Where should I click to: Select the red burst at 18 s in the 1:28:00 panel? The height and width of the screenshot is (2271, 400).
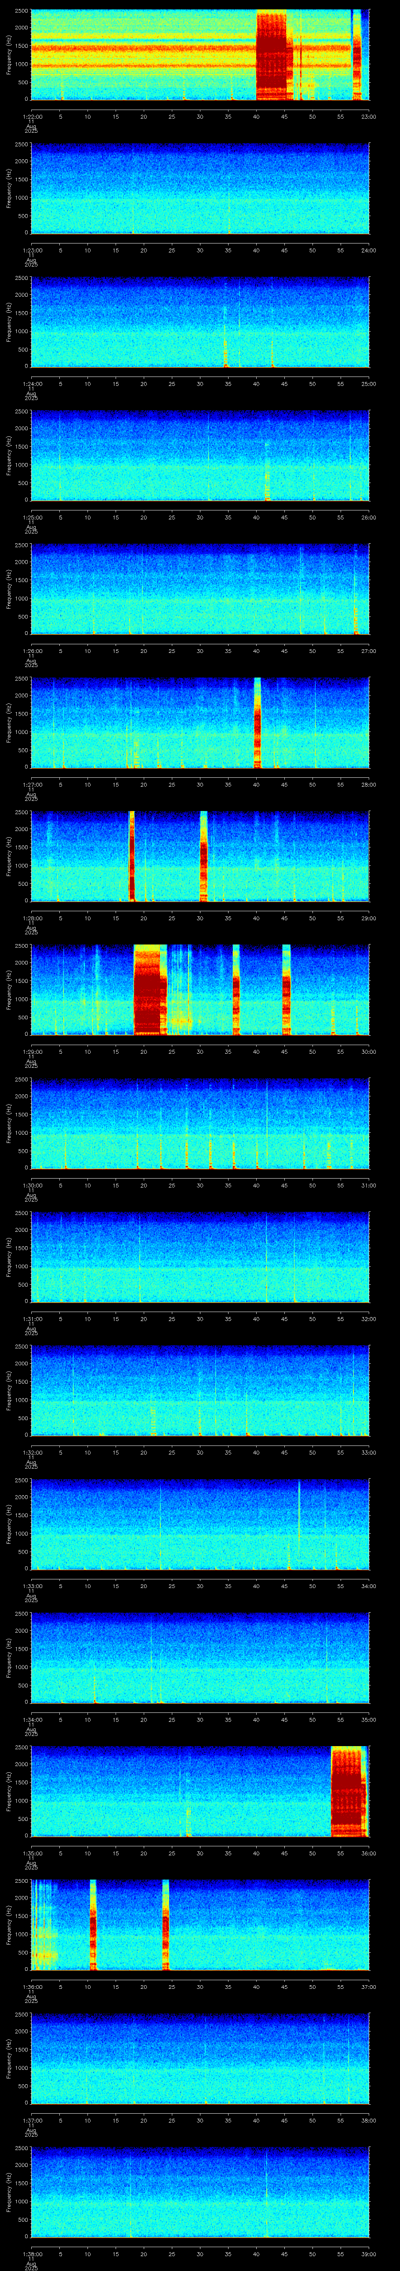132,856
